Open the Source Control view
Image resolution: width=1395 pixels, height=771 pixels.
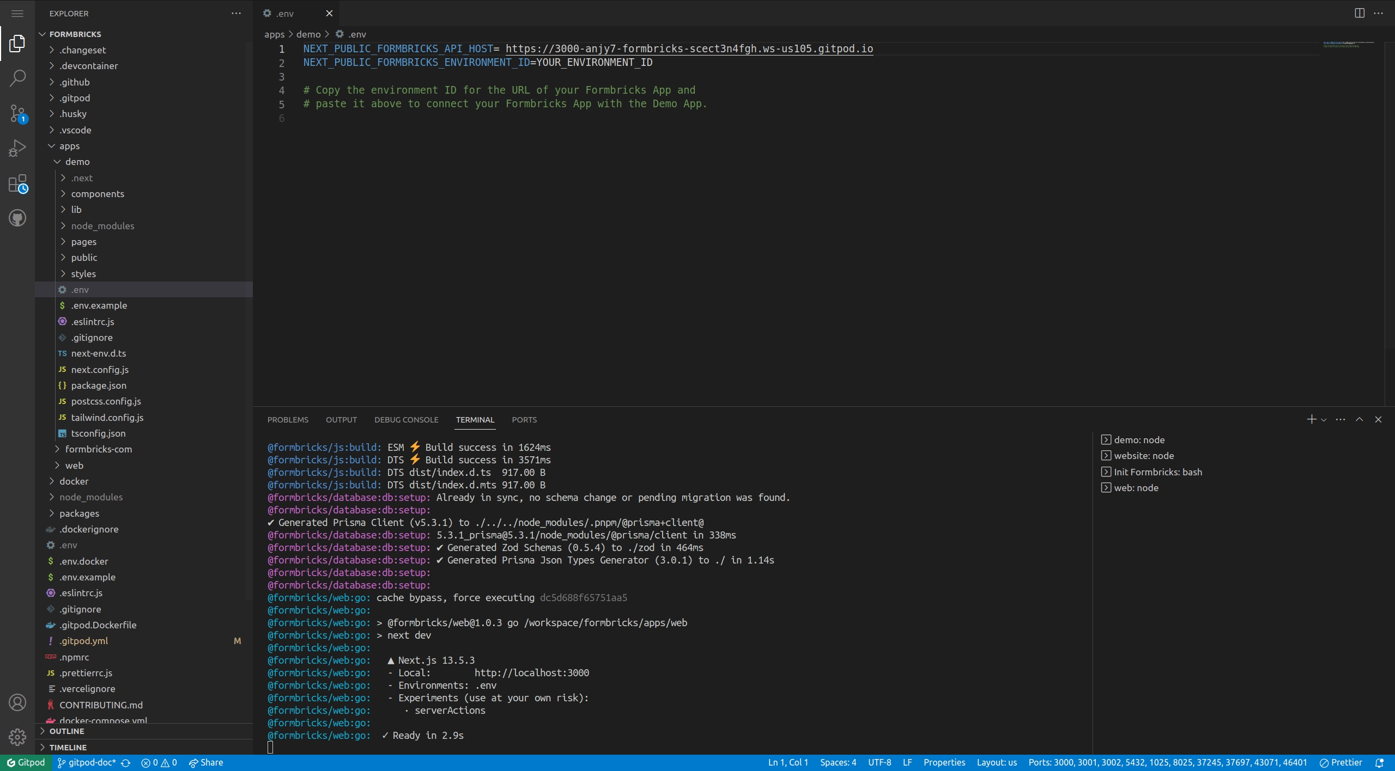point(17,114)
